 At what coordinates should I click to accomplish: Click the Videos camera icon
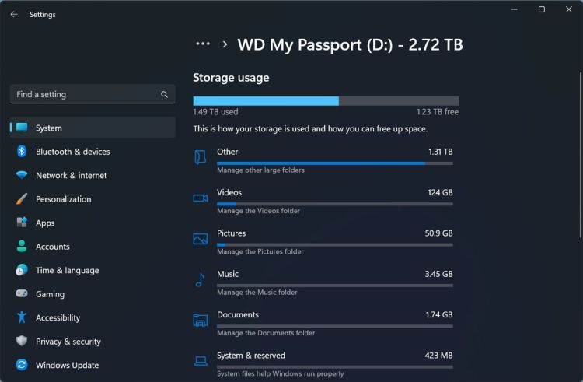201,198
